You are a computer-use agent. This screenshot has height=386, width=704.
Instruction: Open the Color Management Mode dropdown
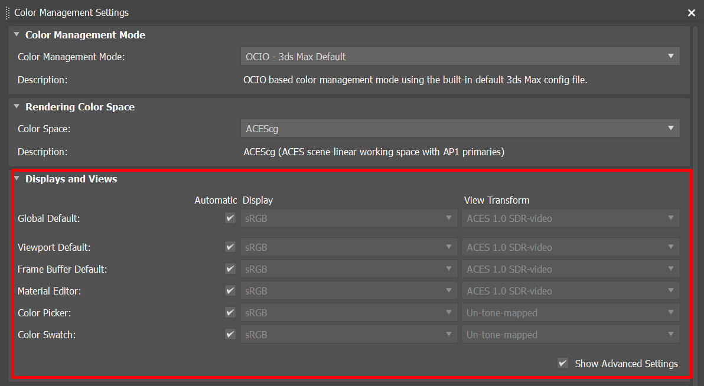pos(460,57)
